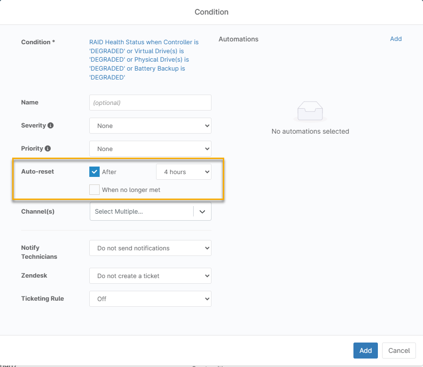Open the Priority dropdown

pos(150,149)
